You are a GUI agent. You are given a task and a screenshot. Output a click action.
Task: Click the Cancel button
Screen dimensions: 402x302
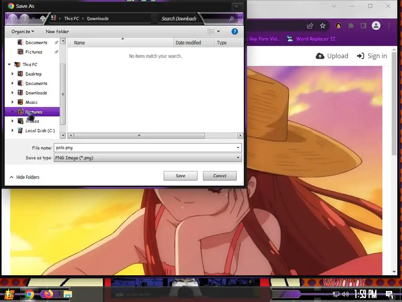tap(220, 176)
